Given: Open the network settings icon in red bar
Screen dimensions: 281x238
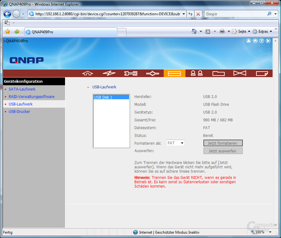Looking at the screenshot, I should point(152,73).
